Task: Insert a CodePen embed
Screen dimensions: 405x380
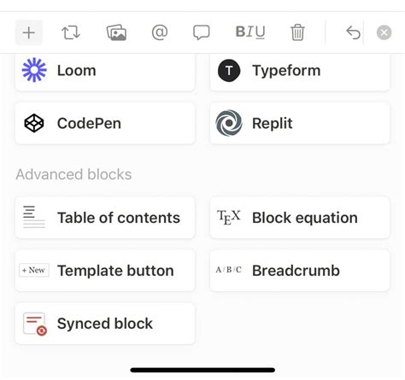Action: click(105, 123)
